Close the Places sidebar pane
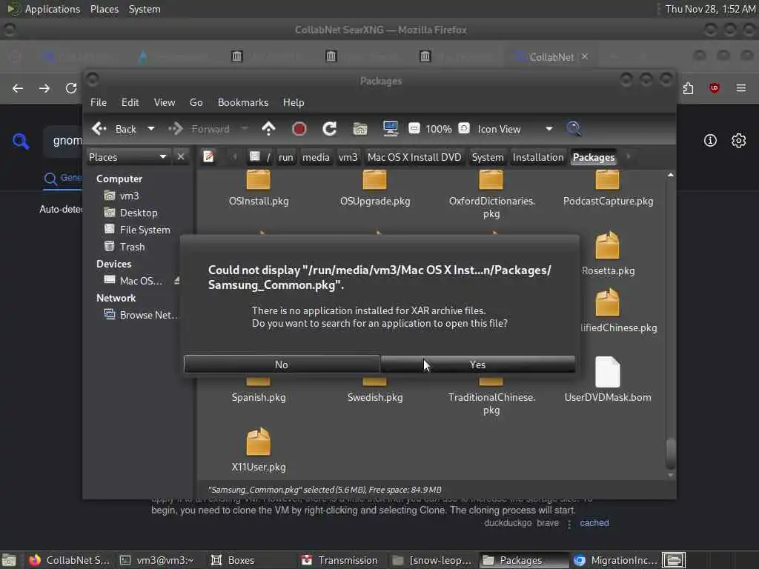 point(181,157)
